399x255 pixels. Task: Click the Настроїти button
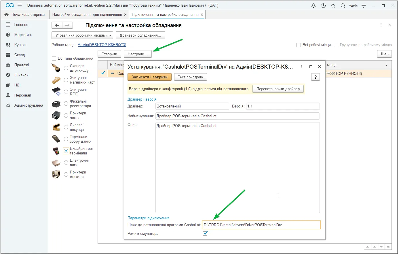[138, 54]
